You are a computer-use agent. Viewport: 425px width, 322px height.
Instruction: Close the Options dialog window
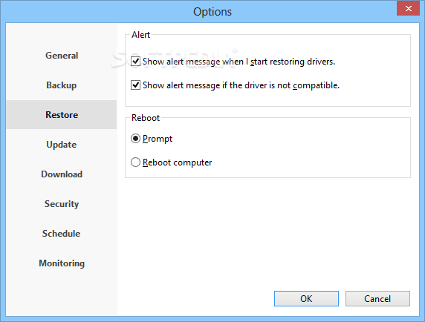tap(408, 8)
